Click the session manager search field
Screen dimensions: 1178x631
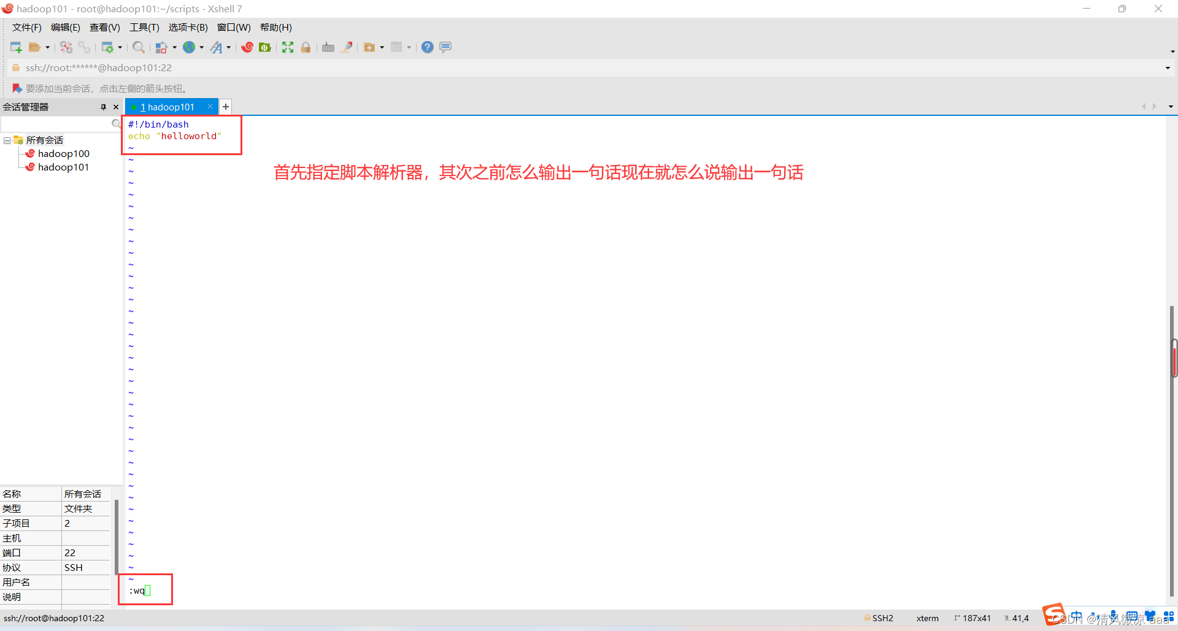(x=56, y=124)
